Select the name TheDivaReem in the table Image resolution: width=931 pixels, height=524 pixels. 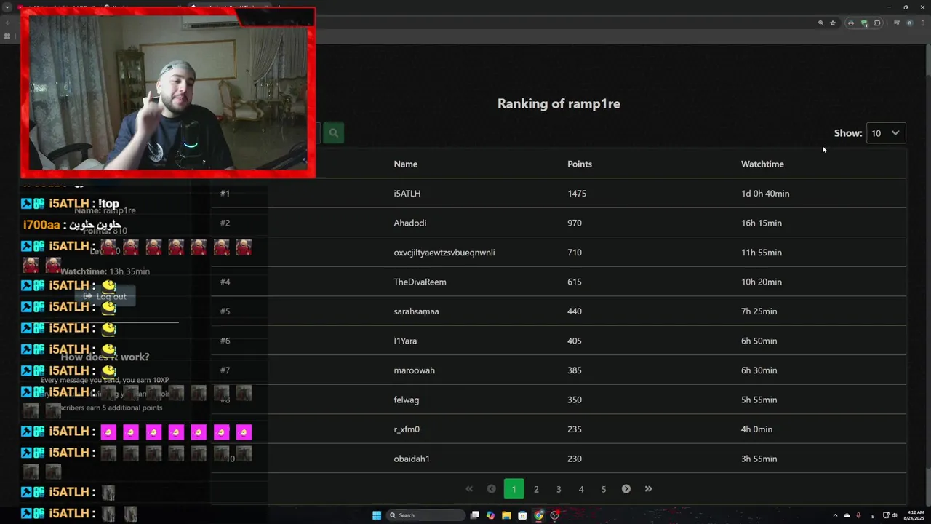420,282
